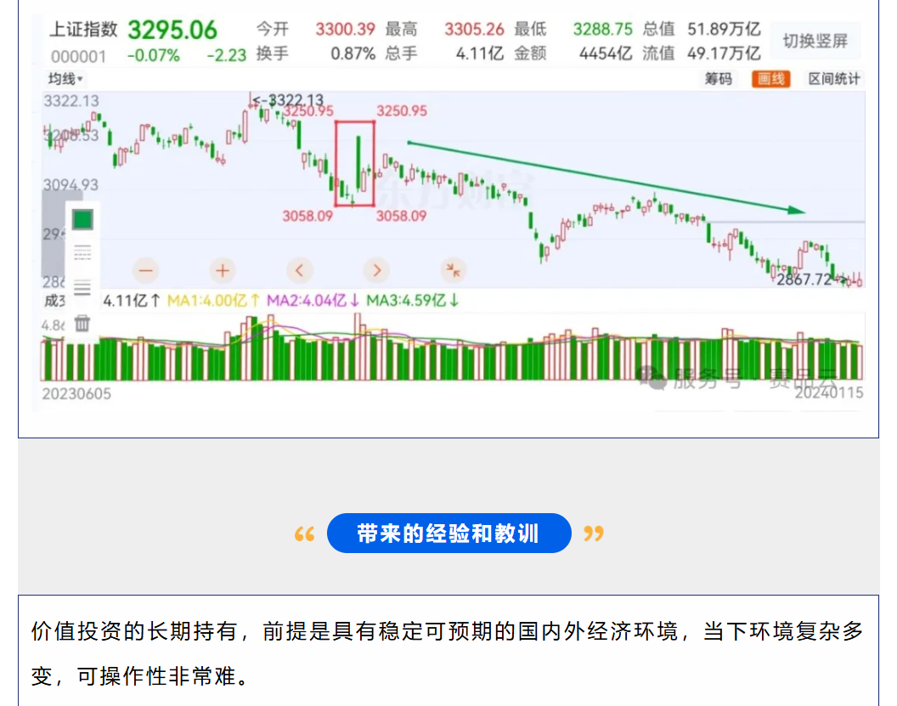This screenshot has width=897, height=706.
Task: Delete drawing with the trash can icon
Action: click(x=82, y=323)
